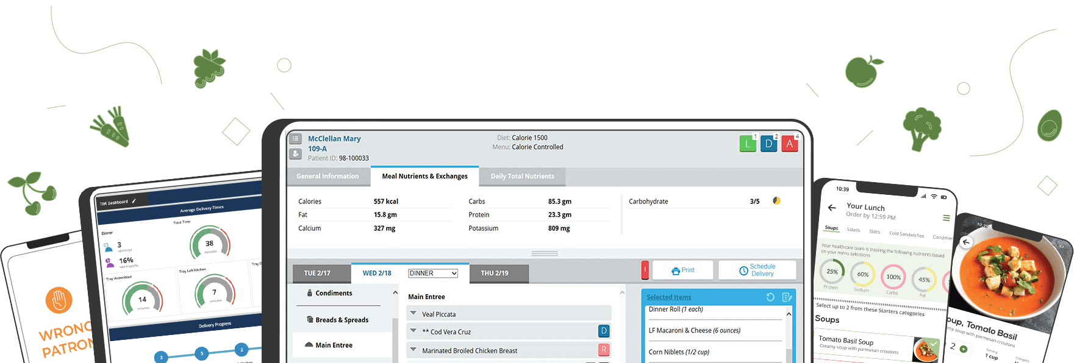Click the D tag on Cod Vera Cruz

(604, 331)
